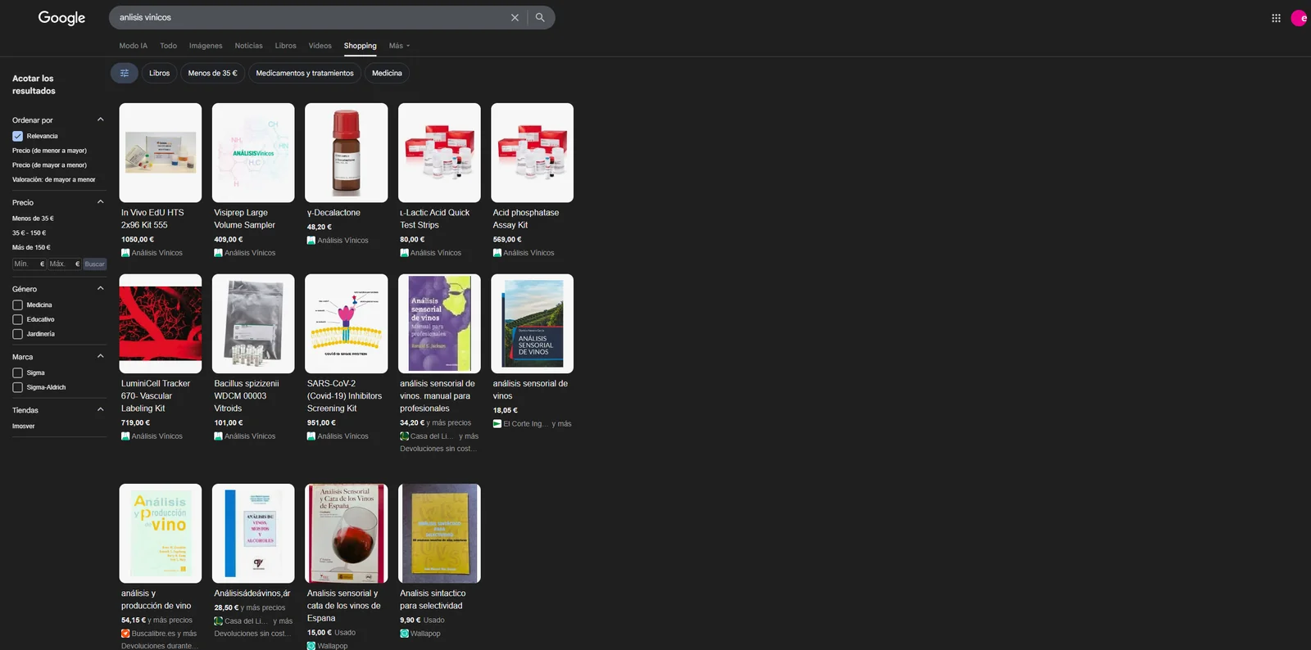
Task: Click 'y más precios' beside 34,20 €
Action: (449, 423)
